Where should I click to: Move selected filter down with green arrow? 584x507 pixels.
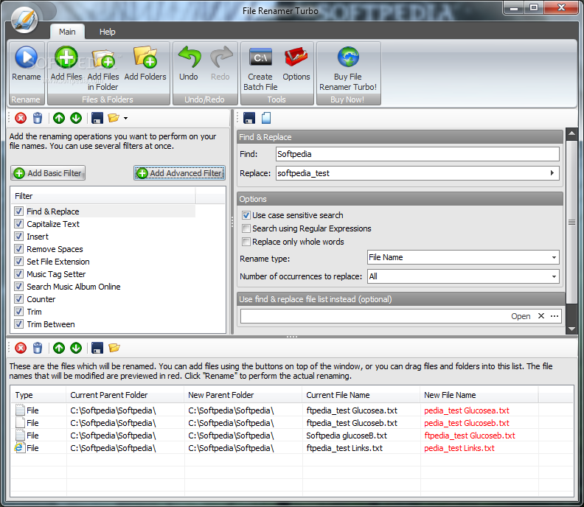(76, 119)
